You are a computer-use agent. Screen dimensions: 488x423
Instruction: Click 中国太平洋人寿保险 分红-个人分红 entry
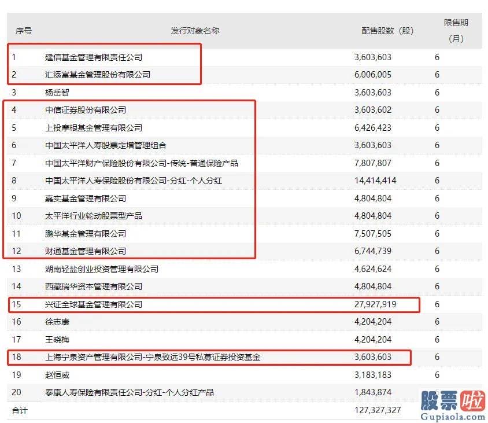coord(134,181)
